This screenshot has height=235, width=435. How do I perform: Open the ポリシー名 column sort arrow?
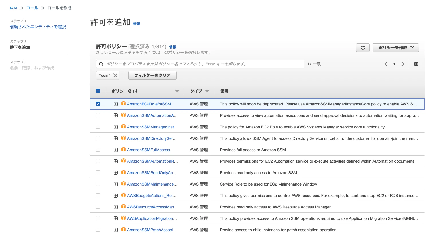tap(177, 91)
